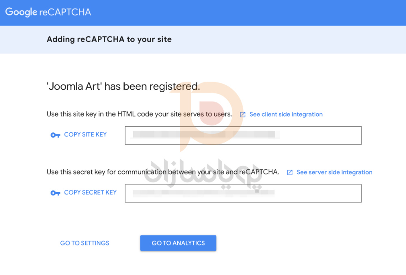Click the reCAPTCHA word in the header logo
The width and height of the screenshot is (406, 275).
(x=65, y=12)
